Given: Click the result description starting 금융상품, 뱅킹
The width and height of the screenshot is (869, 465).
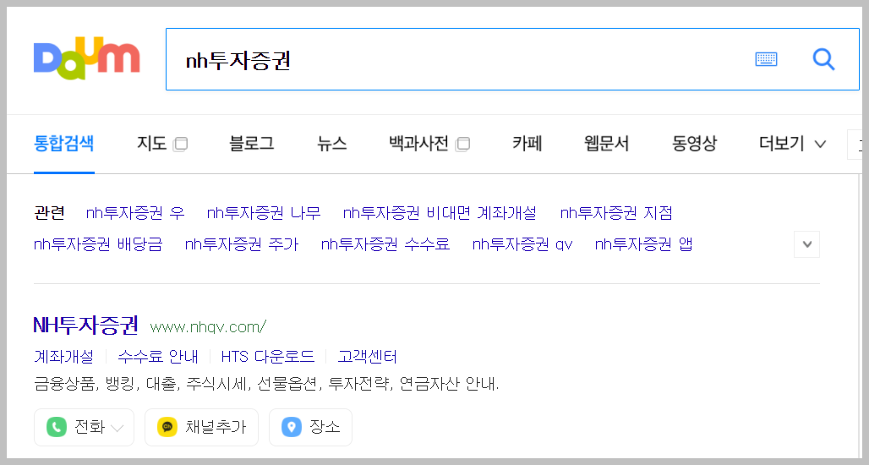Looking at the screenshot, I should click(266, 384).
